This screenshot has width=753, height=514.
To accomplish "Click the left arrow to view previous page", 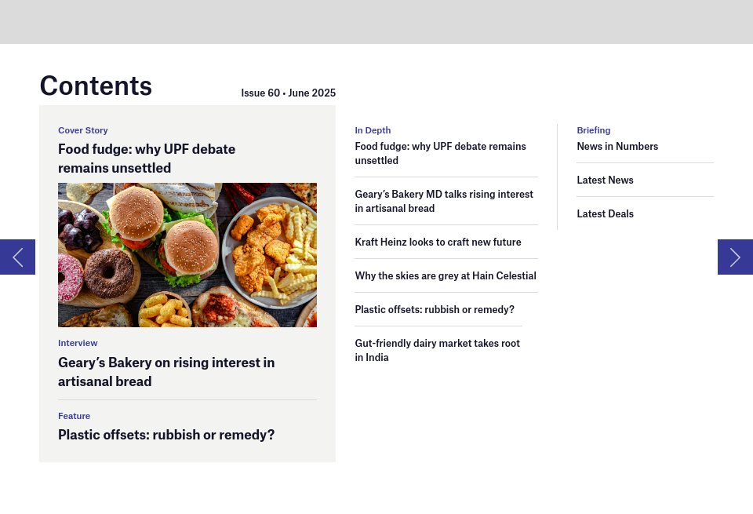I will tap(17, 257).
